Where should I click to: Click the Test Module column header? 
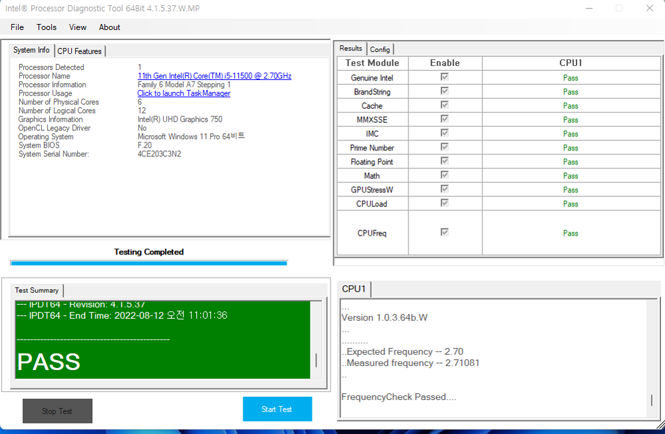point(372,63)
